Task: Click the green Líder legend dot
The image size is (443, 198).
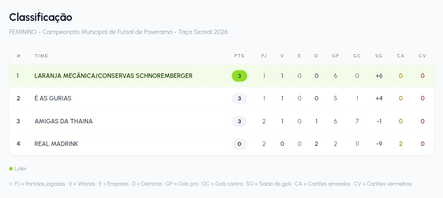Action: pos(11,168)
